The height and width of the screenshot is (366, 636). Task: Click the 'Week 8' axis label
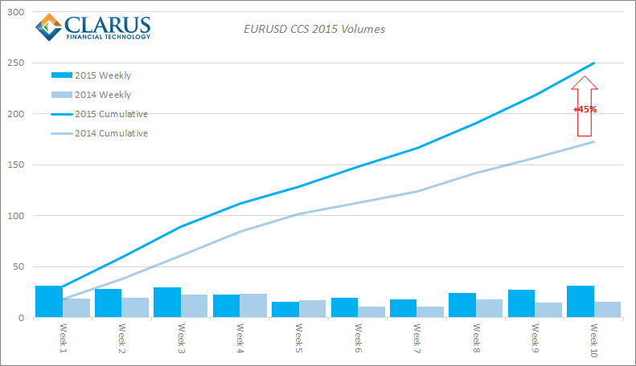coord(476,338)
